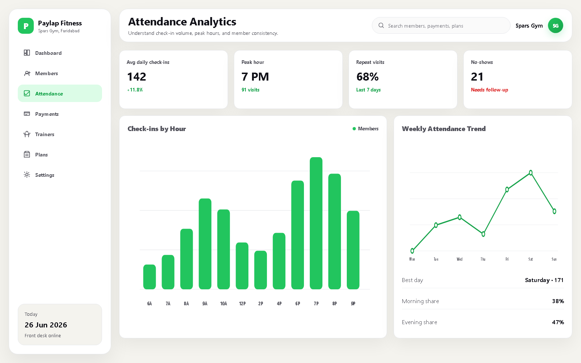Viewport: 581px width, 363px height.
Task: Click the Mon point on the weekly trend
Action: [x=412, y=251]
